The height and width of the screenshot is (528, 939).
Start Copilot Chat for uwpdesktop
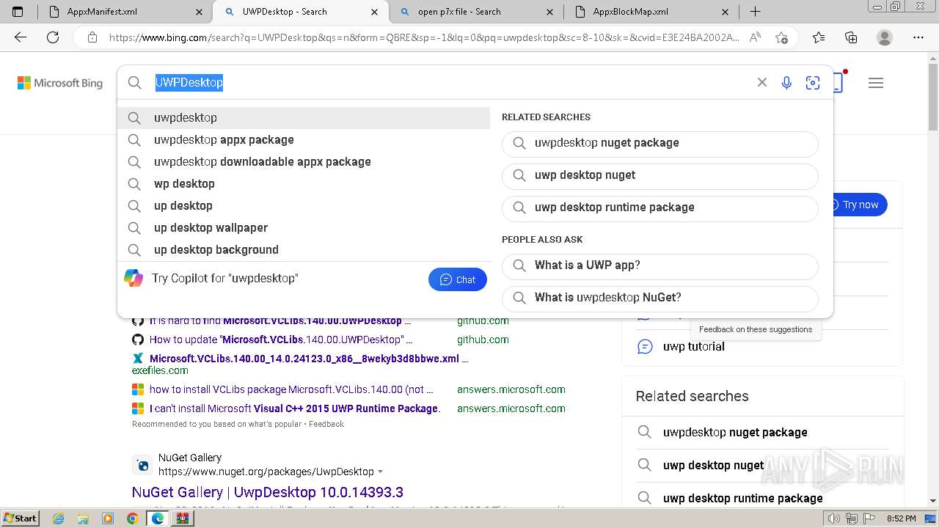pyautogui.click(x=458, y=279)
